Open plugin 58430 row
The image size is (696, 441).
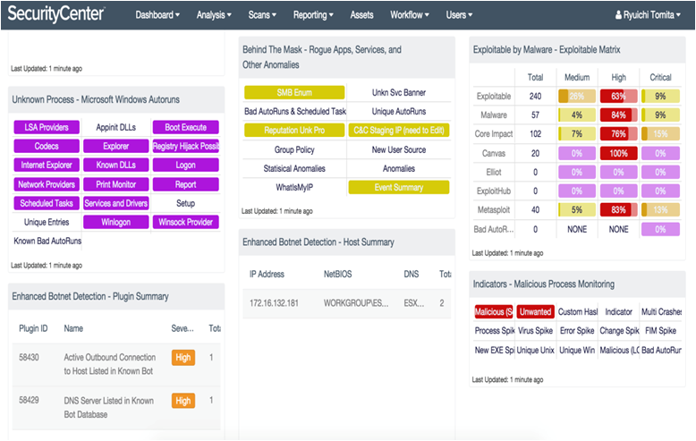[x=116, y=364]
